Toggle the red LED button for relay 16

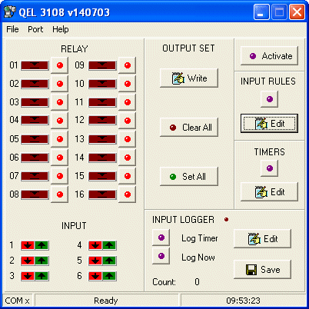click(128, 194)
